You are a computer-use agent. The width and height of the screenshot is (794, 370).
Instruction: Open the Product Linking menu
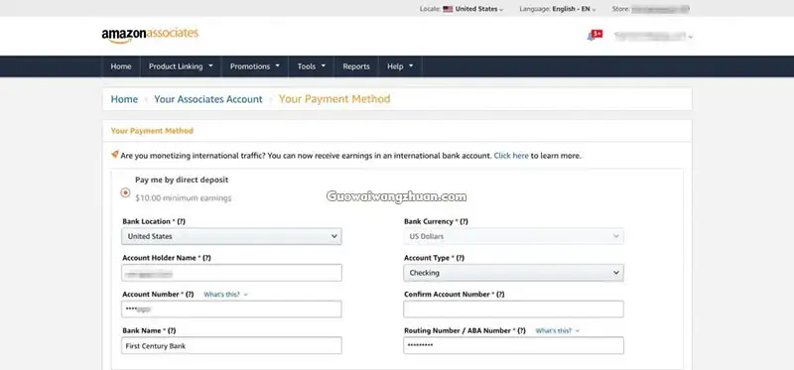[x=181, y=66]
